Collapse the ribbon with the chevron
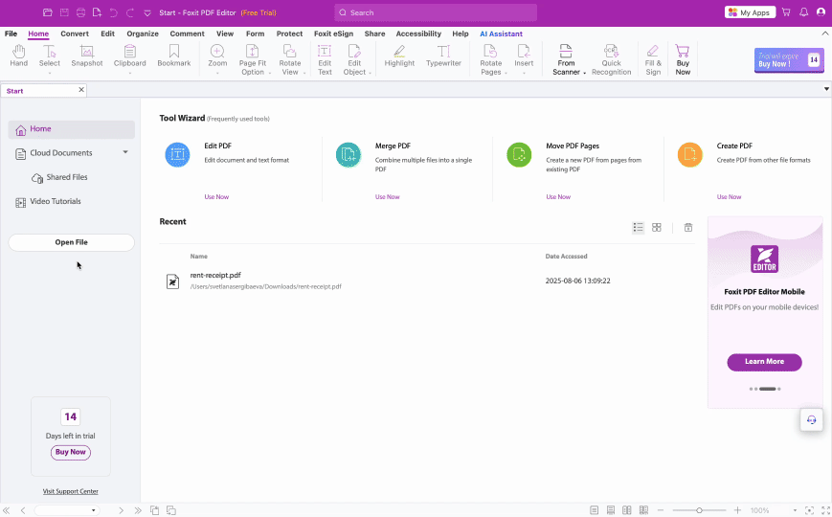 [825, 34]
